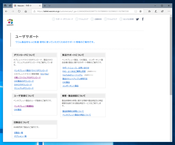Click the ユーザサポート page heading
Image resolution: width=175 pixels, height=145 pixels.
[27, 36]
